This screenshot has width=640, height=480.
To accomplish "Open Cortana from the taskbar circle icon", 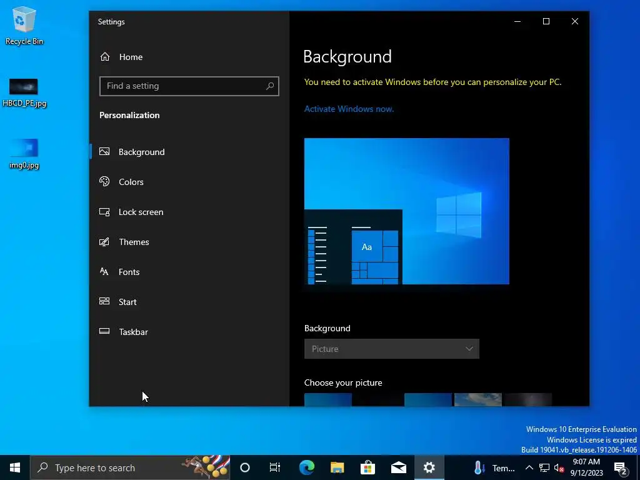I will tap(245, 467).
